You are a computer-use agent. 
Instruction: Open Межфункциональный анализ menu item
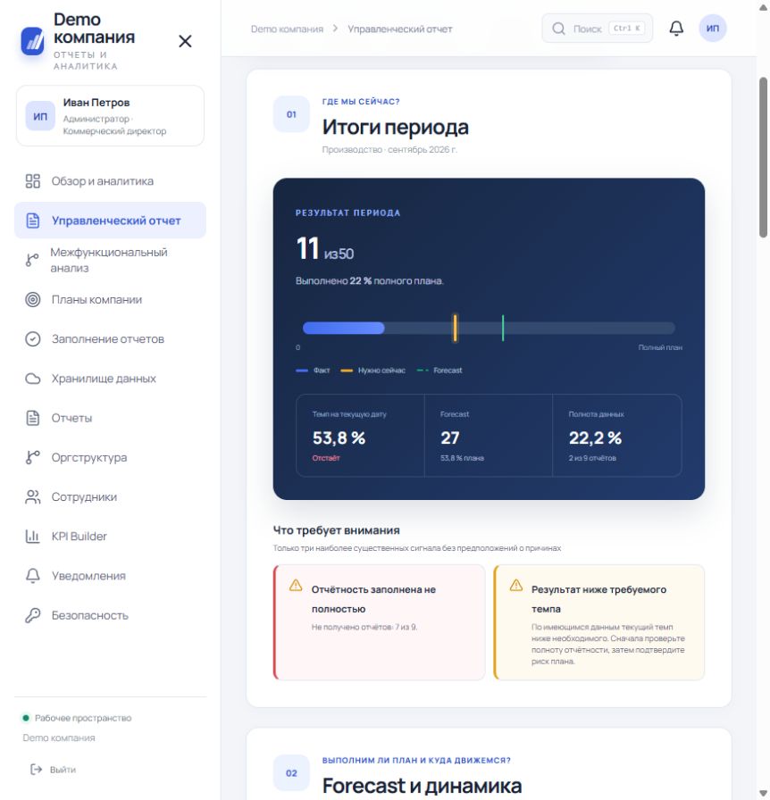(x=110, y=260)
